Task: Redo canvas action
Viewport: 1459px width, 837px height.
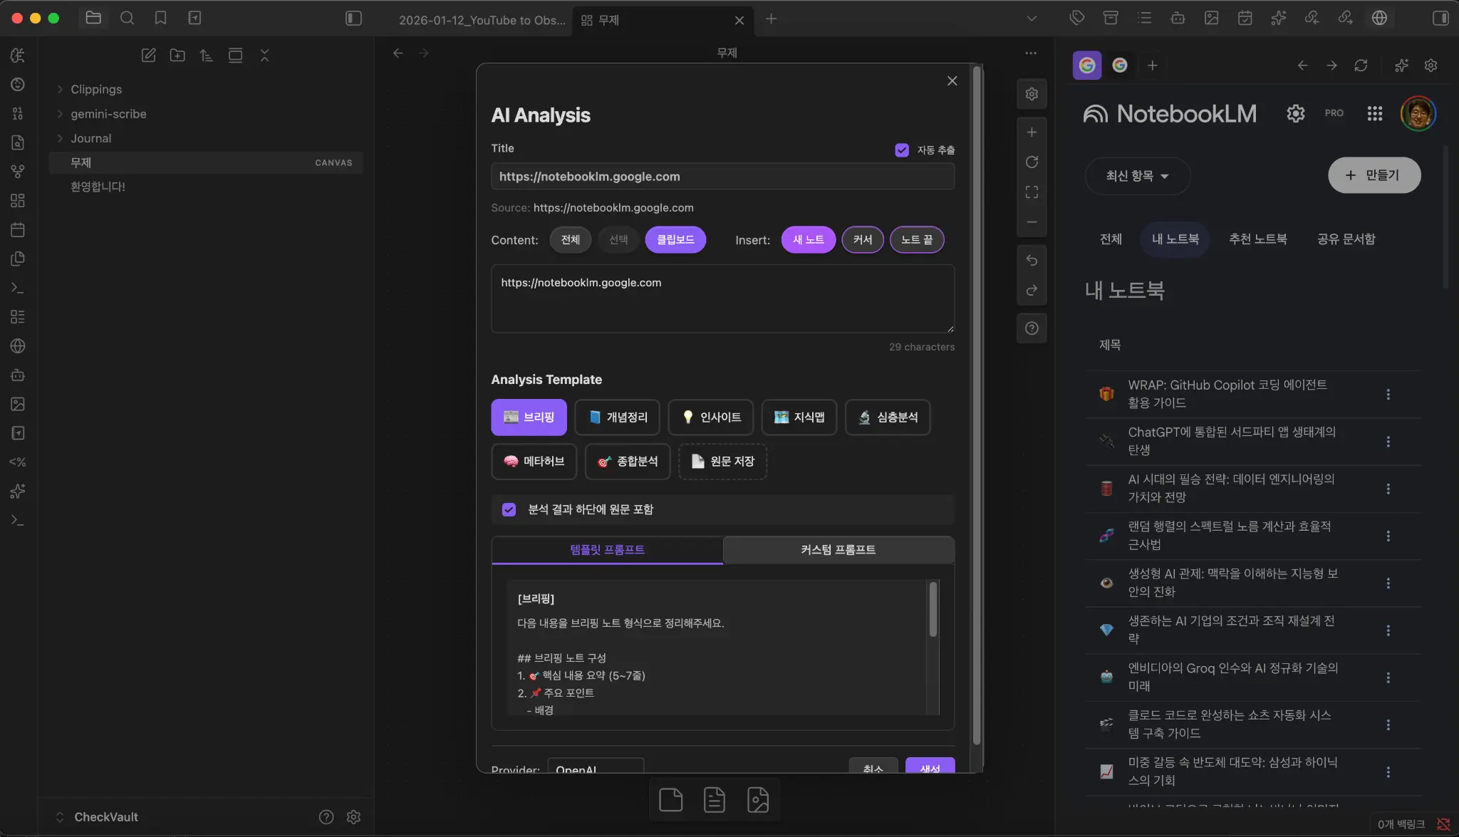Action: point(1032,291)
